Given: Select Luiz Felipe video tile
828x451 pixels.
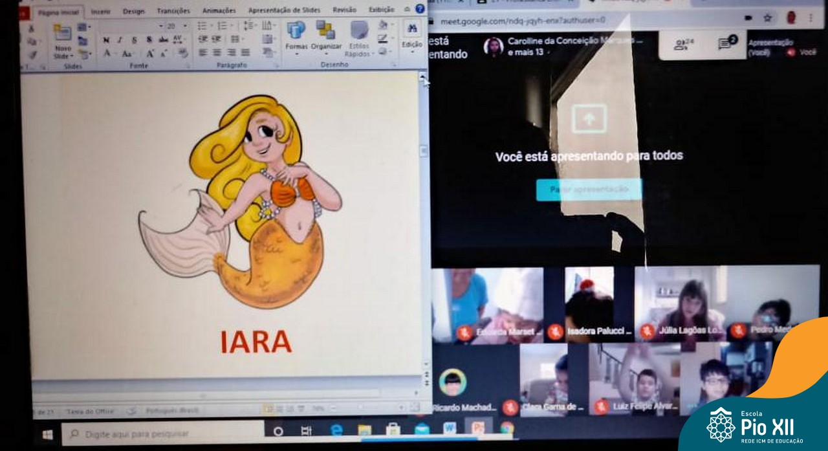Looking at the screenshot, I should point(634,379).
